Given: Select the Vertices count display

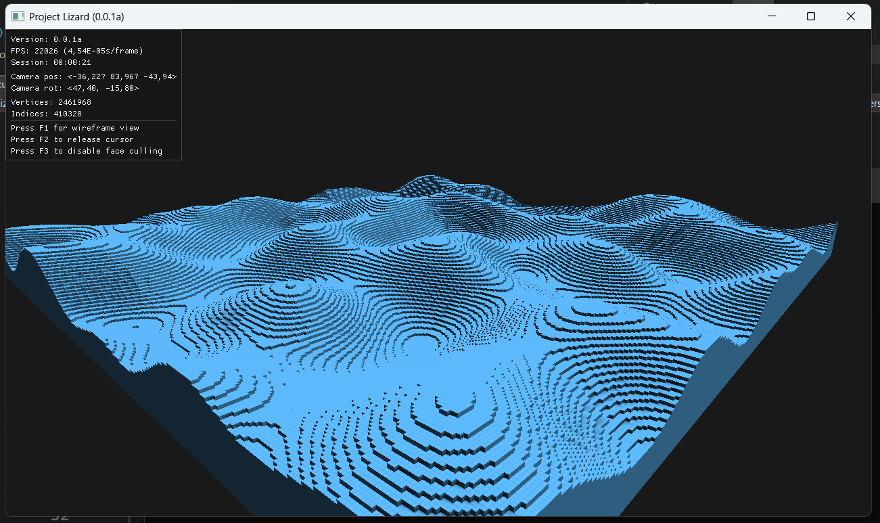Looking at the screenshot, I should (x=49, y=101).
